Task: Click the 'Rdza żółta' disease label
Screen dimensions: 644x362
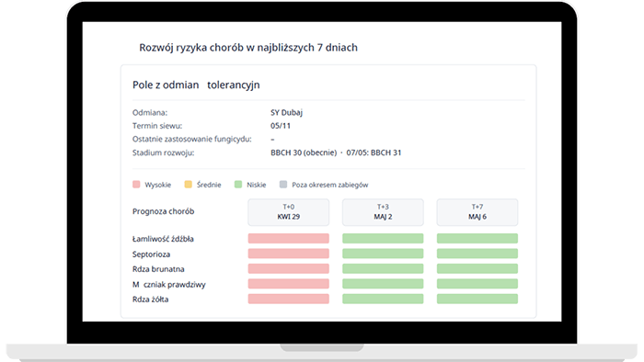Action: point(150,300)
